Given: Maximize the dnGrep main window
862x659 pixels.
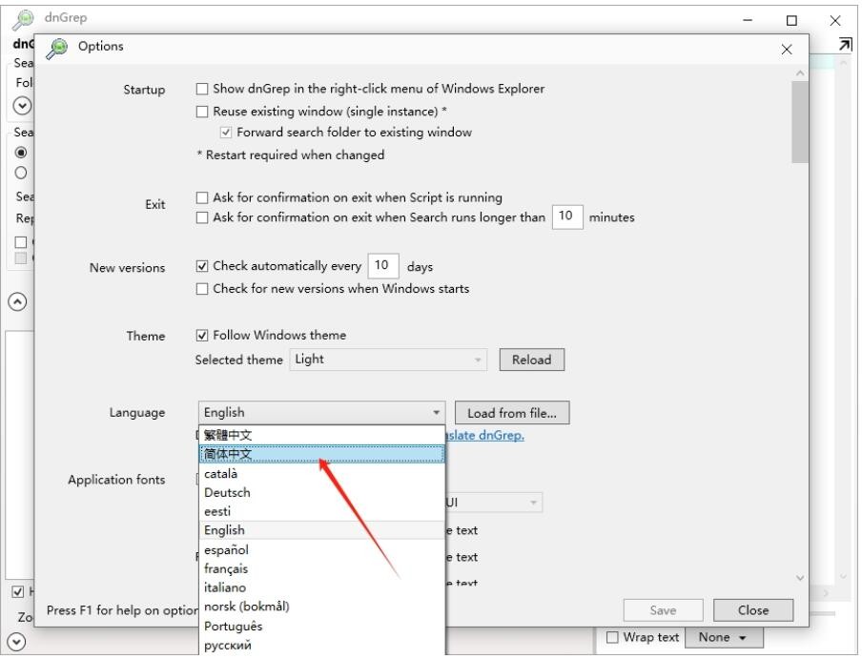Looking at the screenshot, I should coord(791,21).
